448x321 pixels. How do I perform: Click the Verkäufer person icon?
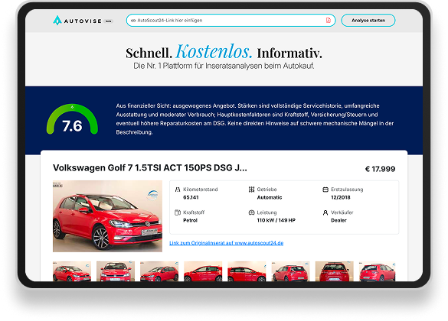point(325,212)
